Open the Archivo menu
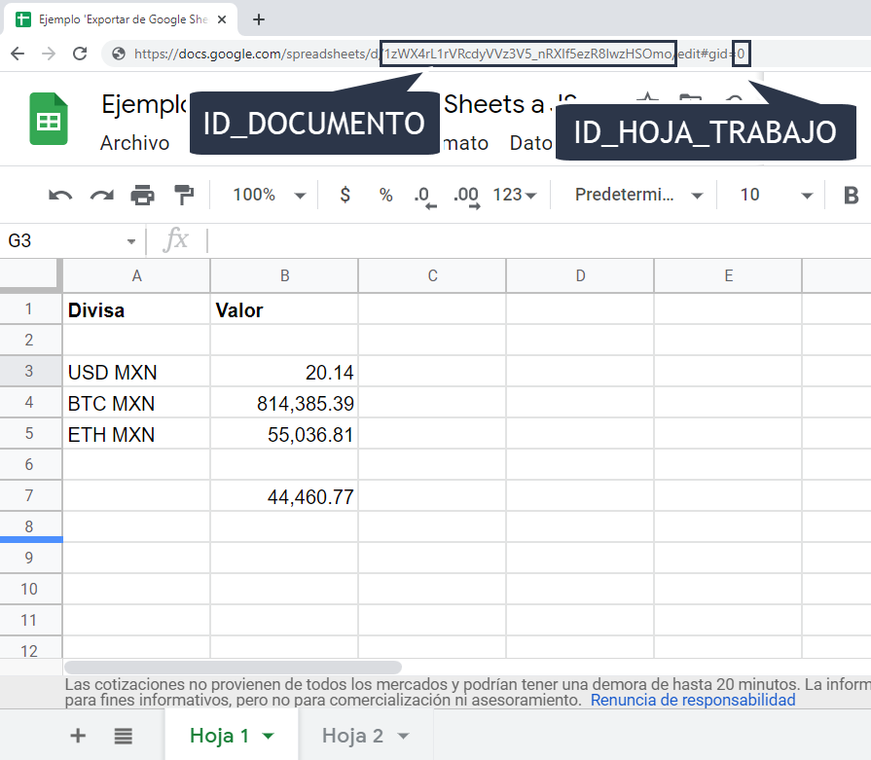This screenshot has height=760, width=871. click(134, 143)
